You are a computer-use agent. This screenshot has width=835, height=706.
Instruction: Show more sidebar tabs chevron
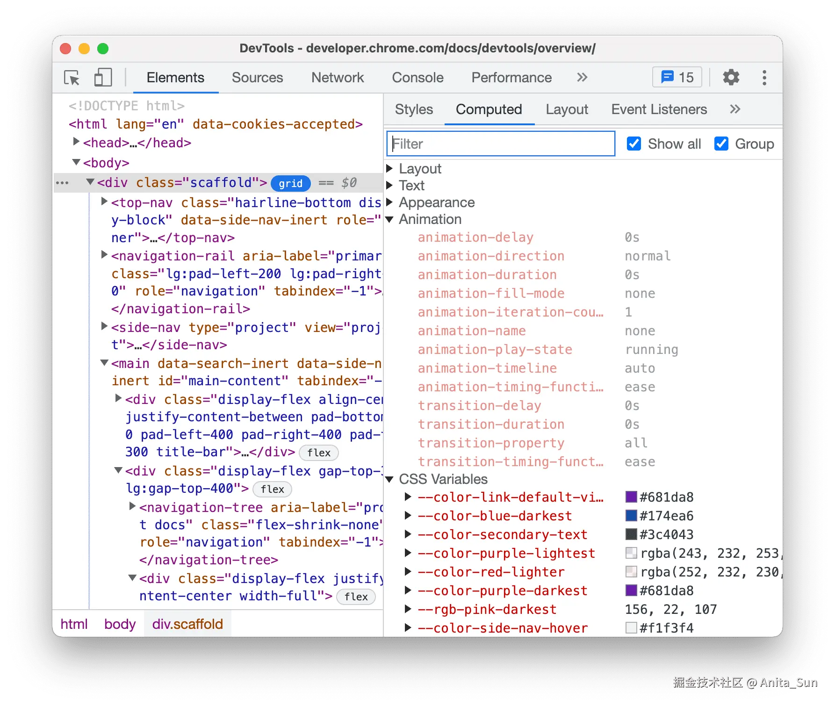click(735, 109)
